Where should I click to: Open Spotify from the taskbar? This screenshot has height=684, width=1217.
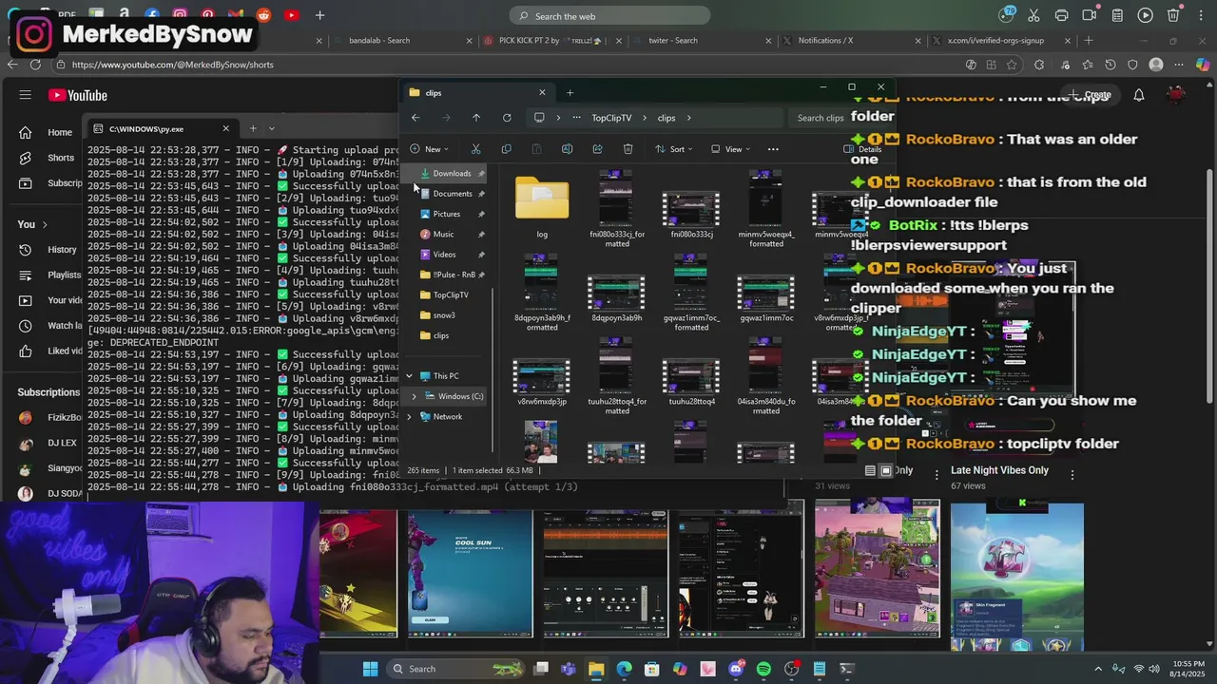click(763, 669)
